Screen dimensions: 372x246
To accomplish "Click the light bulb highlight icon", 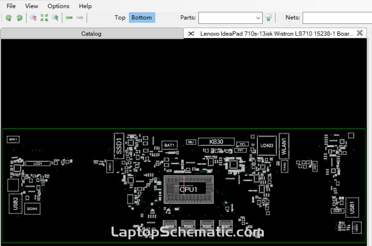I will (x=268, y=17).
